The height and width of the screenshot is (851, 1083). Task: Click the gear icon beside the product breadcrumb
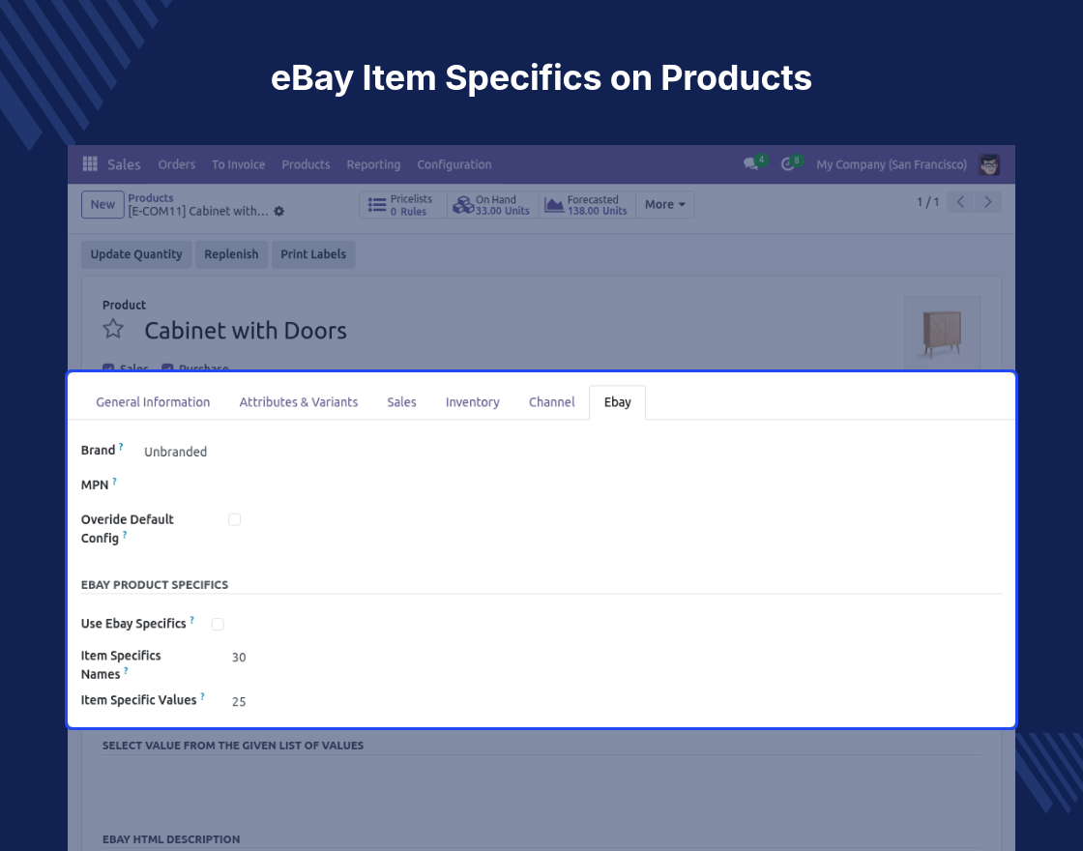279,212
